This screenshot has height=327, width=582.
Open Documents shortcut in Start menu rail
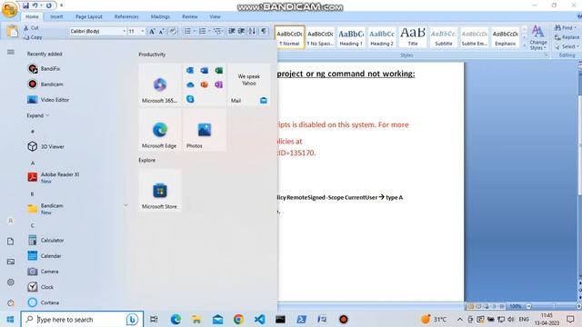[x=11, y=242]
